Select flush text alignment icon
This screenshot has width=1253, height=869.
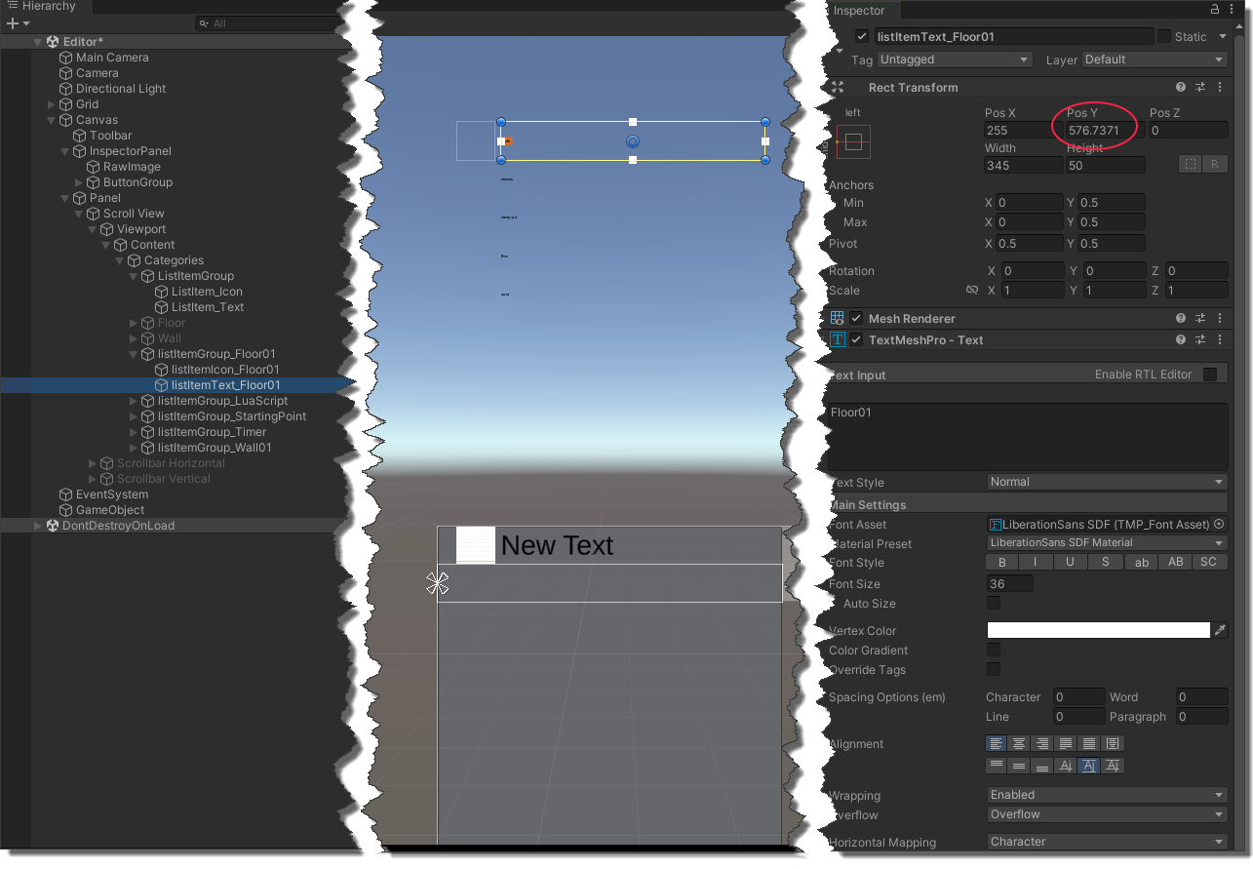click(1089, 744)
